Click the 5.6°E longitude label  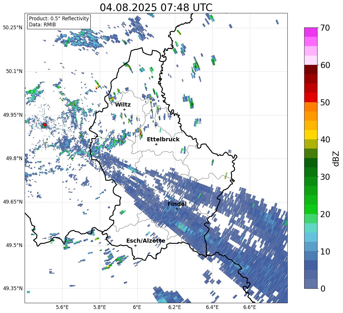[x=62, y=307]
